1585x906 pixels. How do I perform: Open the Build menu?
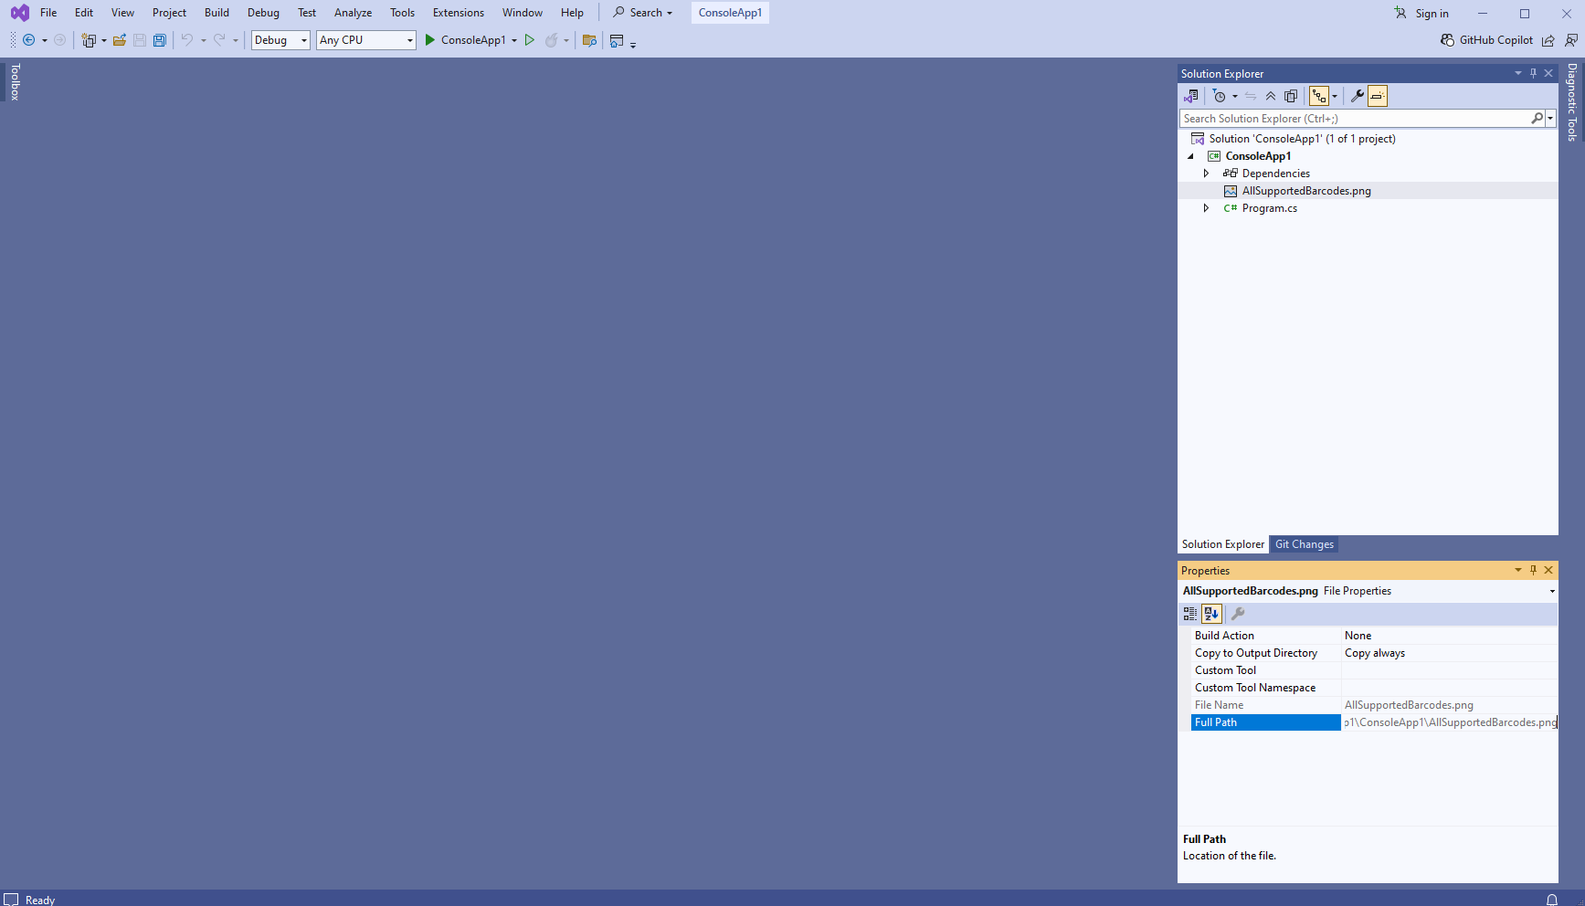click(217, 13)
